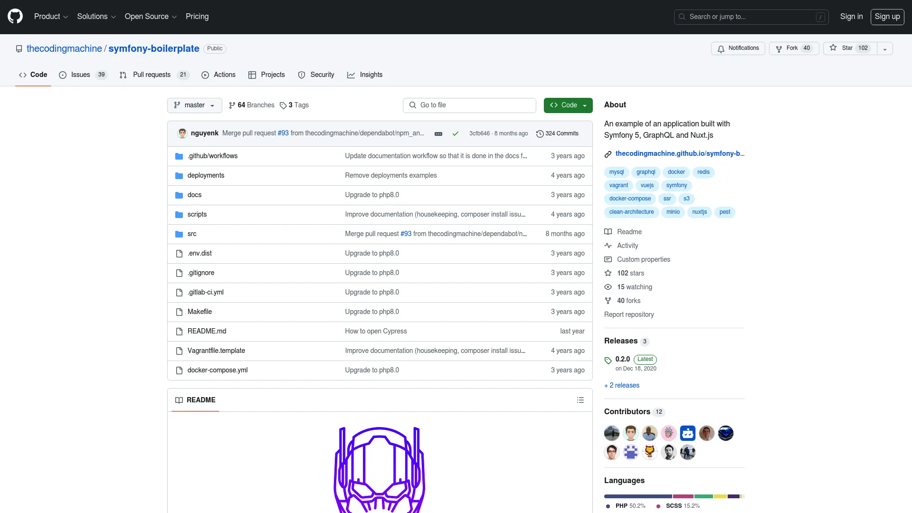
Task: Open the Solutions menu
Action: coord(96,17)
